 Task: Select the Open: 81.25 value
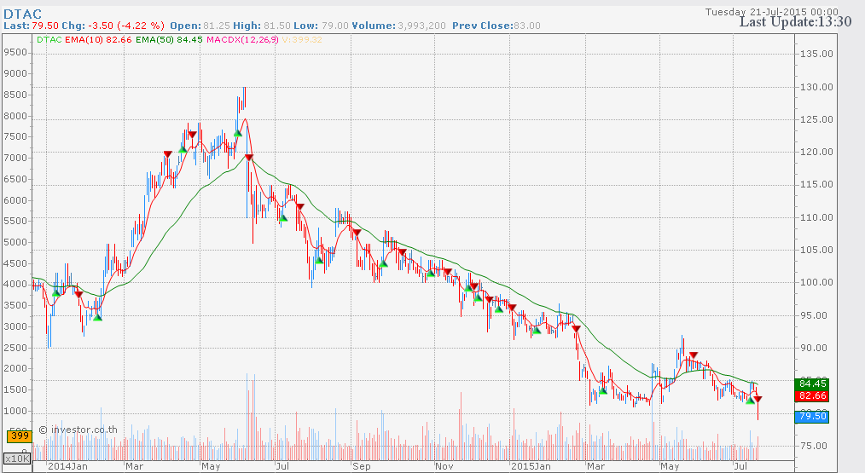pyautogui.click(x=200, y=26)
